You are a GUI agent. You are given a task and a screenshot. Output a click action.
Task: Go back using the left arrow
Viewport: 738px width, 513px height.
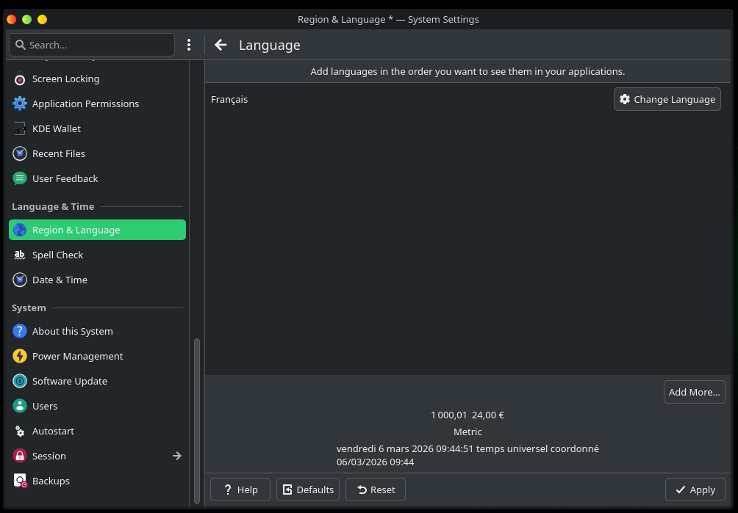(x=221, y=46)
